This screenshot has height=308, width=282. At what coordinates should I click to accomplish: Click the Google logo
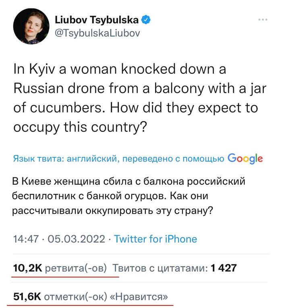tap(245, 158)
